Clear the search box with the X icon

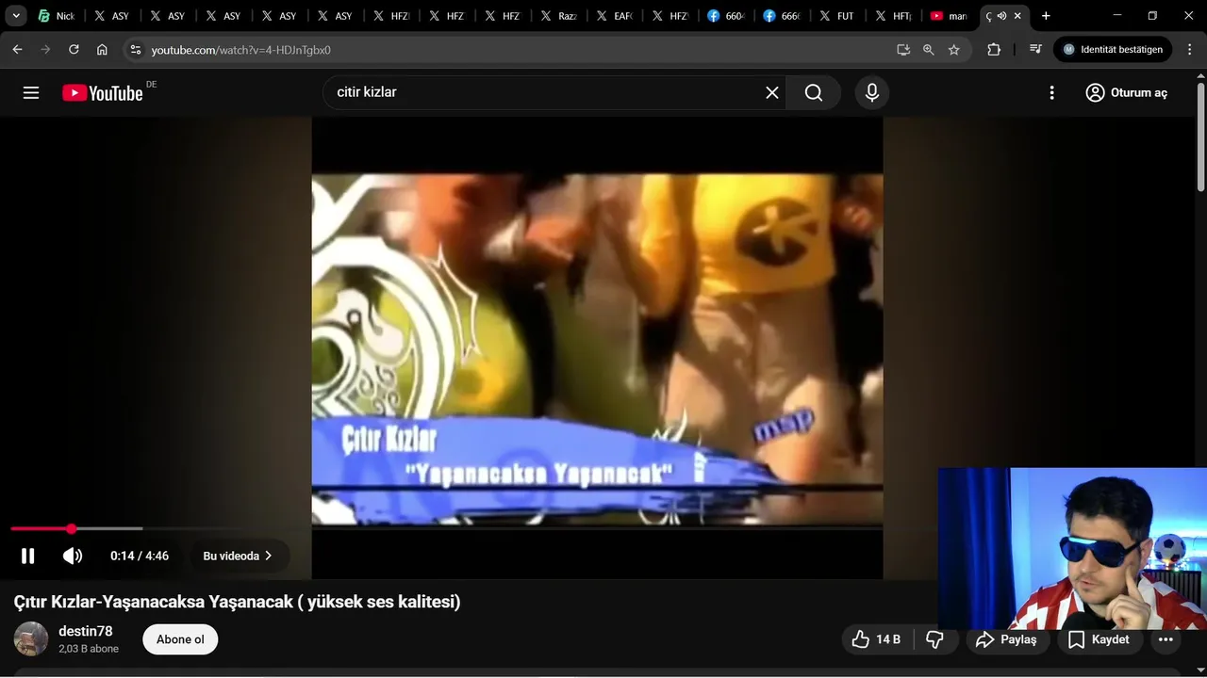772,92
